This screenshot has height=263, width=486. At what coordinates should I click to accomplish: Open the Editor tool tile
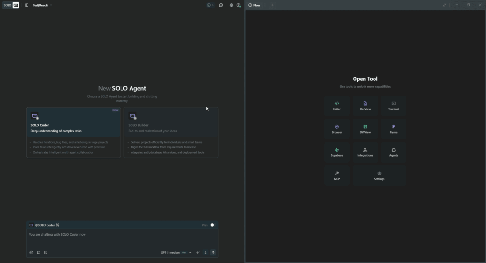pos(337,106)
